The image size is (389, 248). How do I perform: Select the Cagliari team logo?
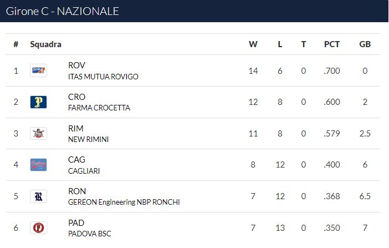click(38, 165)
